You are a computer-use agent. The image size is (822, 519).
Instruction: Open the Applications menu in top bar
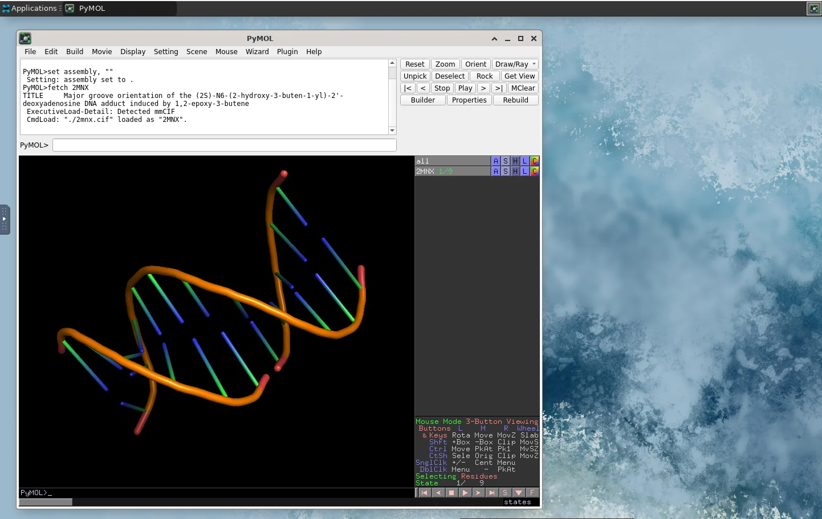pos(31,8)
